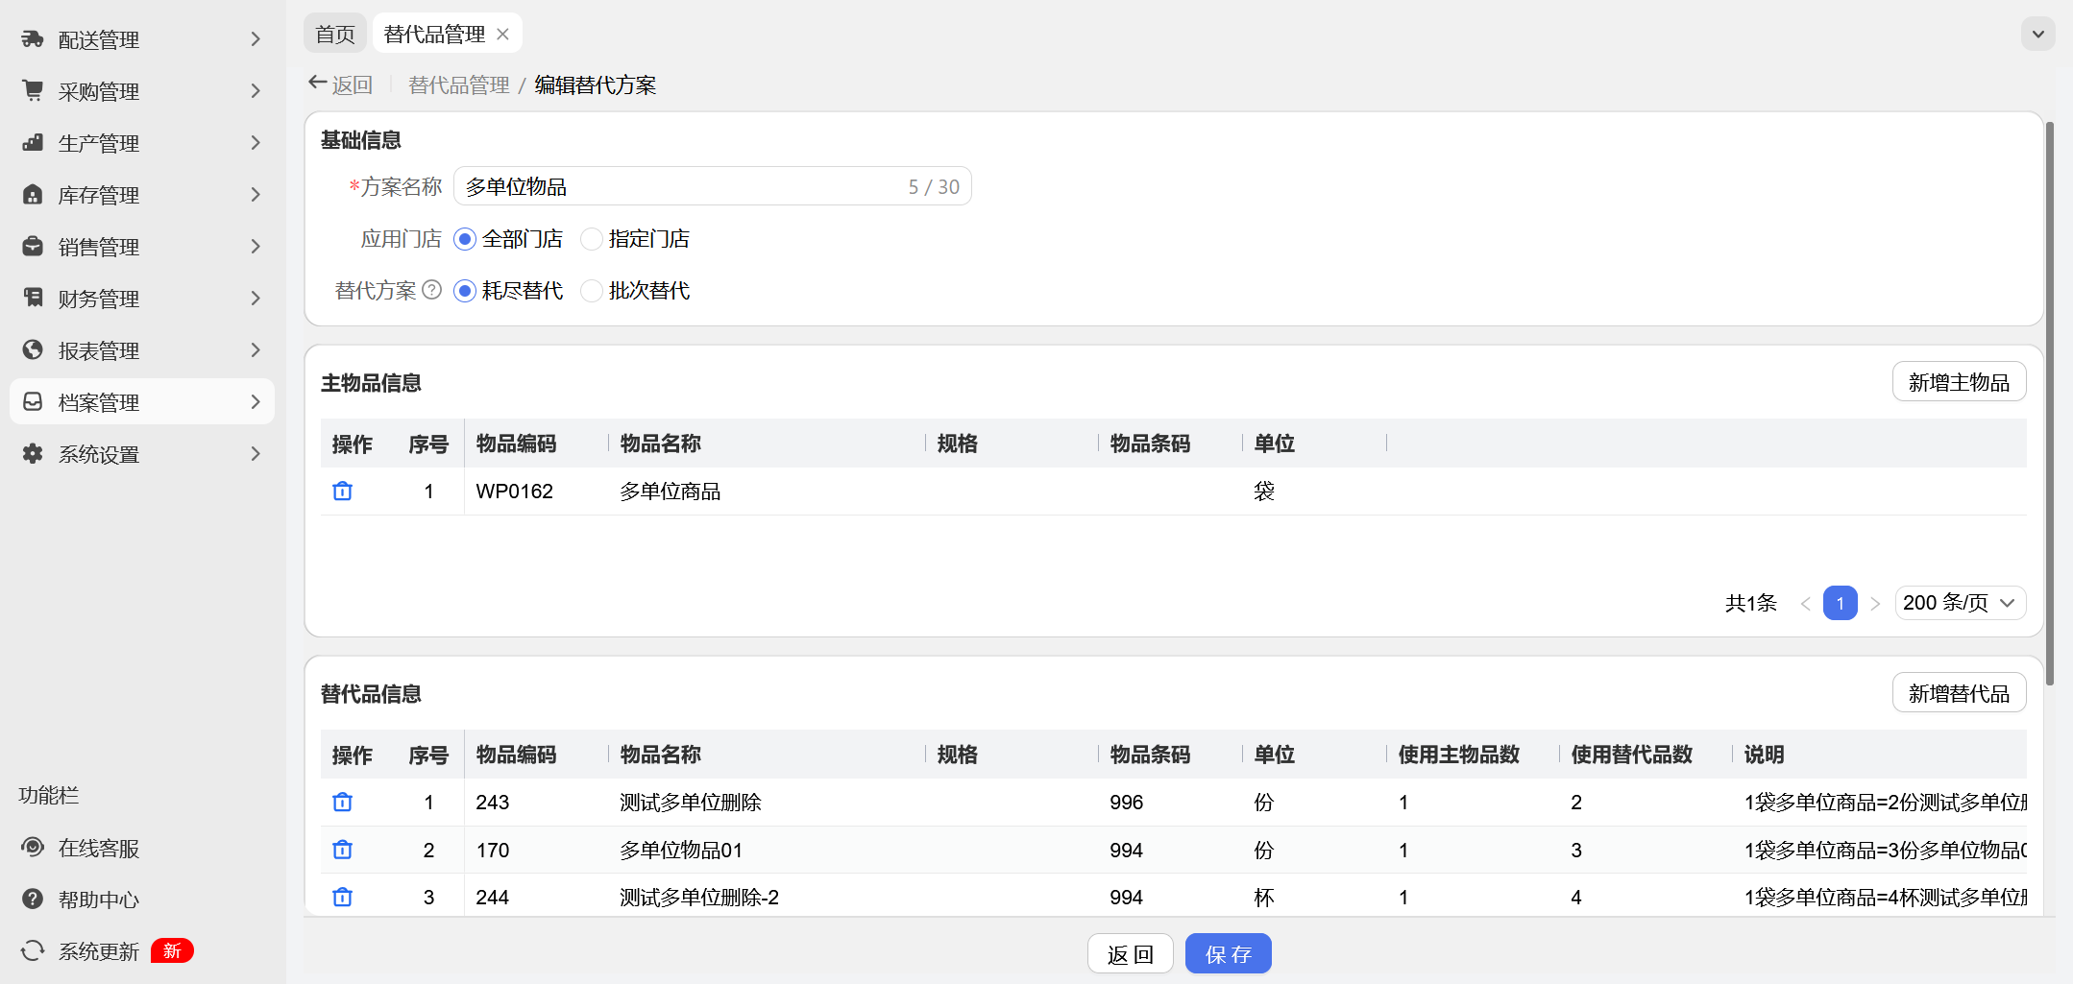The height and width of the screenshot is (984, 2073).
Task: Click the back arrow icon next to 返回
Action: point(318,84)
